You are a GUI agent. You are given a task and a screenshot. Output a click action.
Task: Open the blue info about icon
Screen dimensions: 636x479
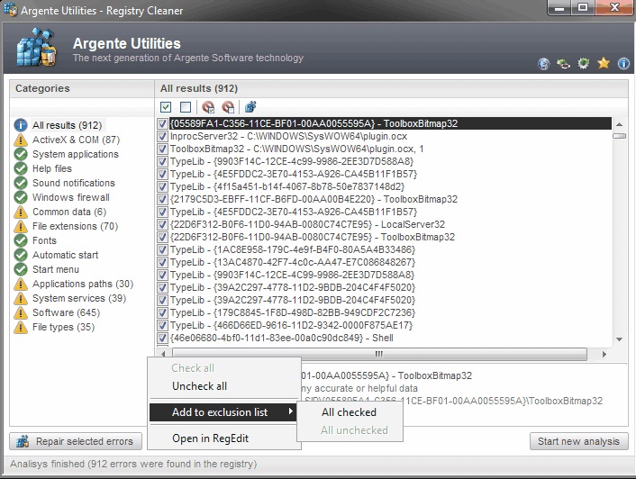[x=623, y=64]
